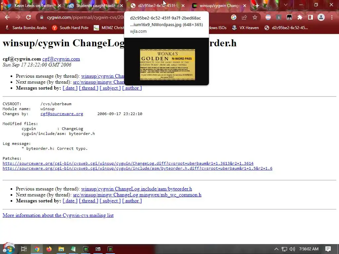Open the 7z app taskbar icon
The height and width of the screenshot is (254, 339).
point(98,249)
